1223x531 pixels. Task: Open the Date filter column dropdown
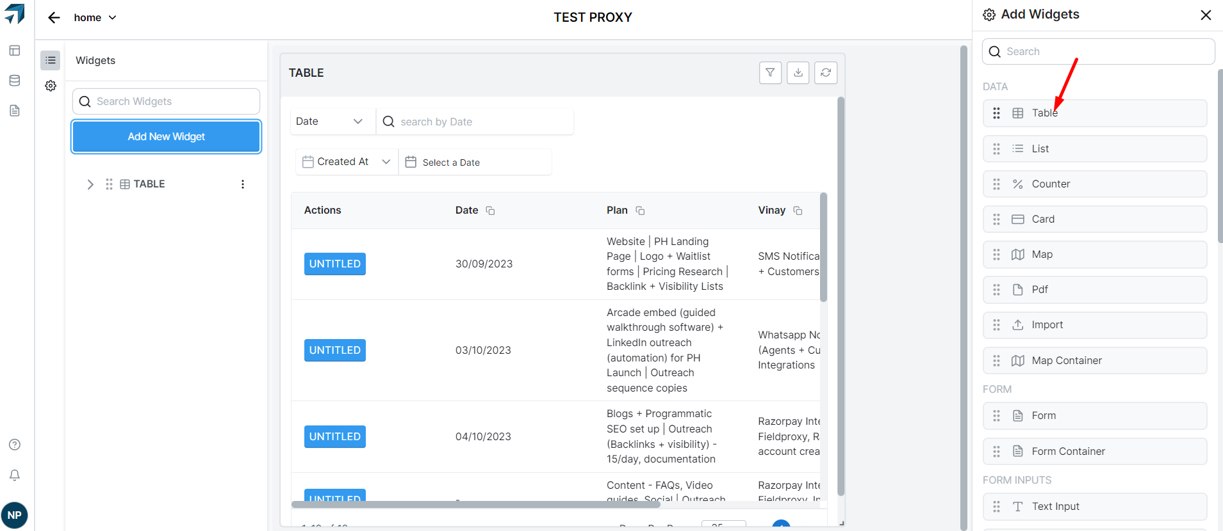(x=330, y=122)
